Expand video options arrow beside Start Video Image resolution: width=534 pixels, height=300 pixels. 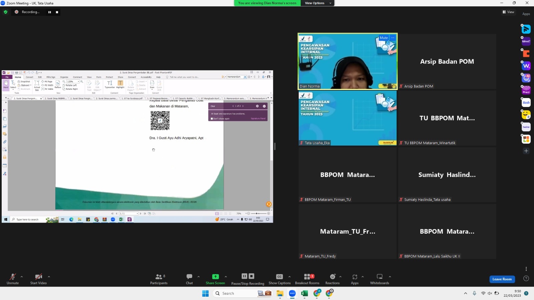[x=49, y=277]
